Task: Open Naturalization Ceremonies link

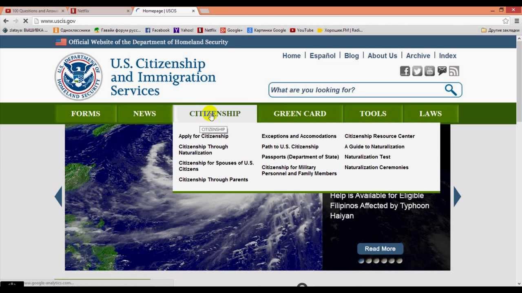Action: pos(376,167)
